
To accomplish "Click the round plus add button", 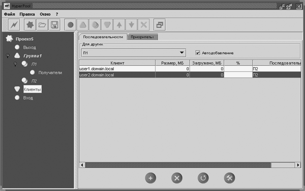I will point(150,178).
